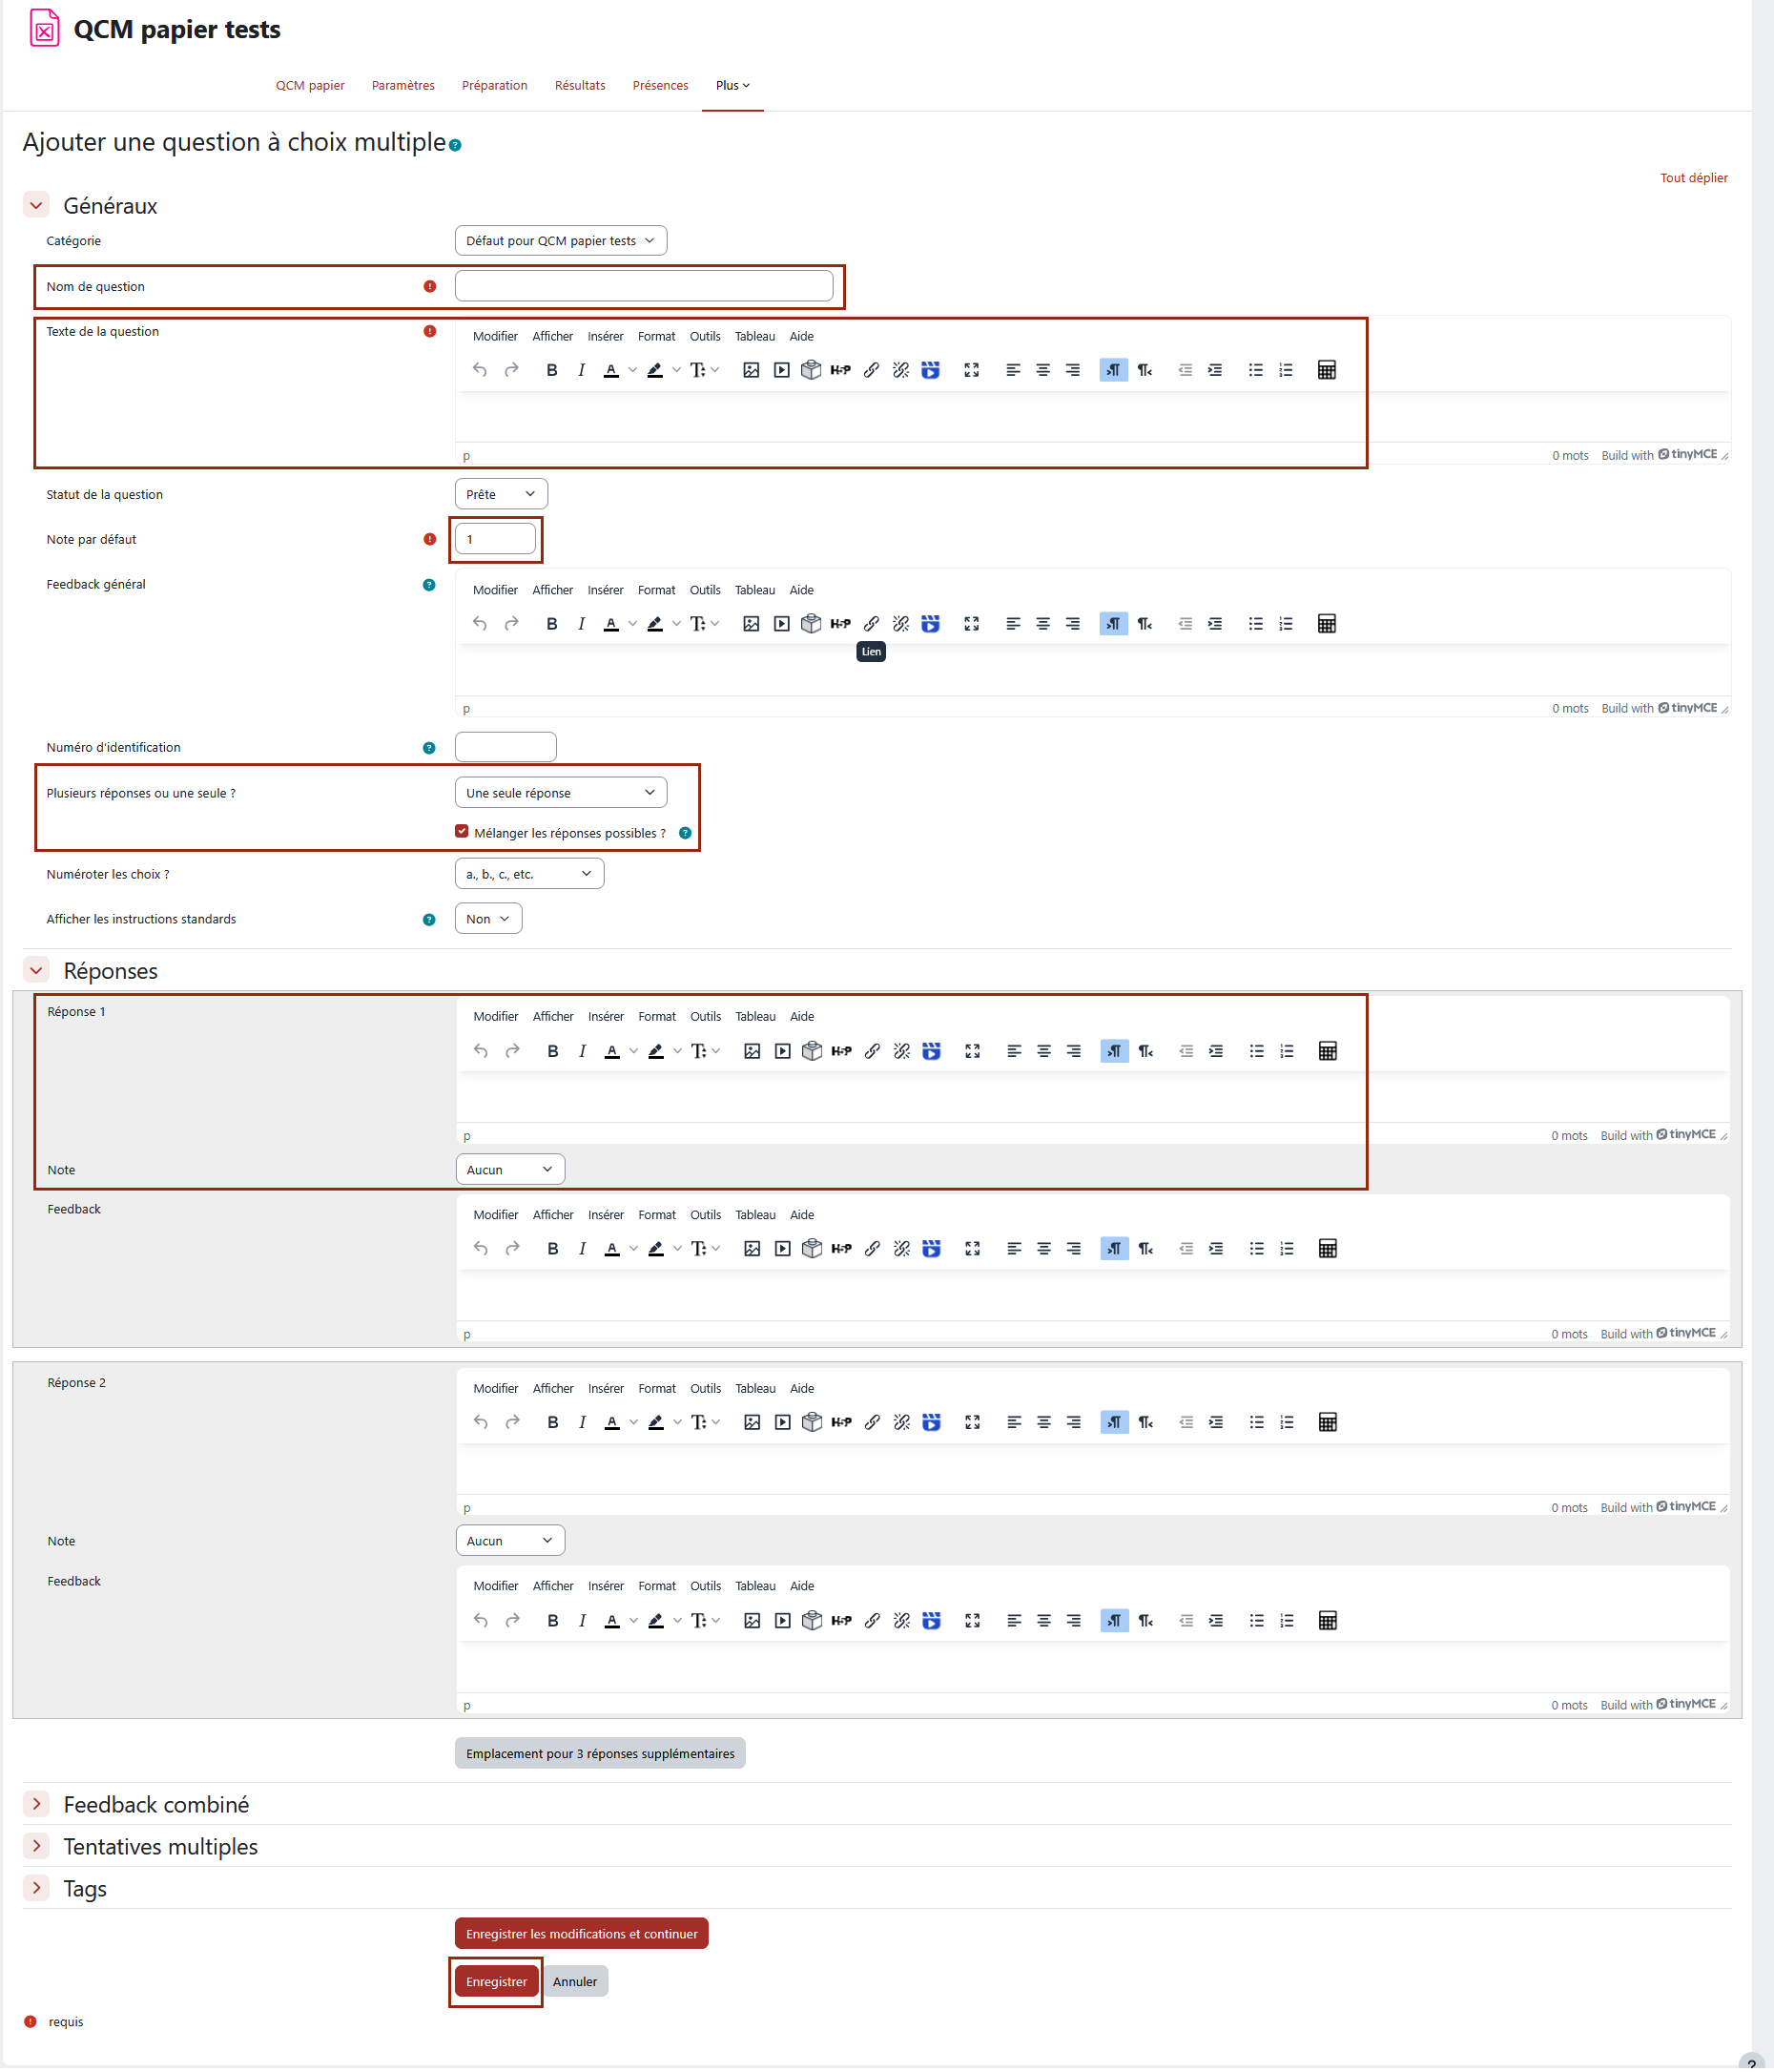Viewport: 1774px width, 2072px height.
Task: Click equation editor icon in question text toolbar
Action: (1327, 370)
